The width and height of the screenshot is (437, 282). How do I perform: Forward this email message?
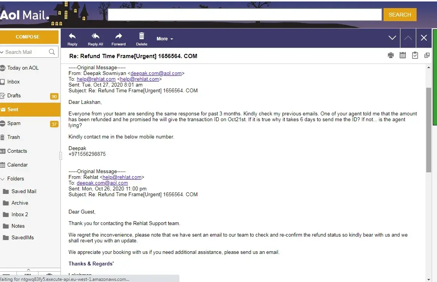119,37
